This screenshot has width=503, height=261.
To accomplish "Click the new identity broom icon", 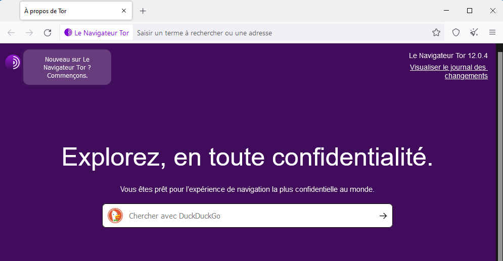I will (474, 32).
